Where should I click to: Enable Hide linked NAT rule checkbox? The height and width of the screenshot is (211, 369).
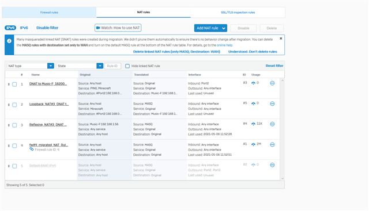[x=127, y=66]
